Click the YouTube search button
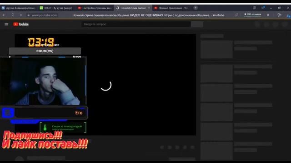This screenshot has height=163, width=291. 197,24
